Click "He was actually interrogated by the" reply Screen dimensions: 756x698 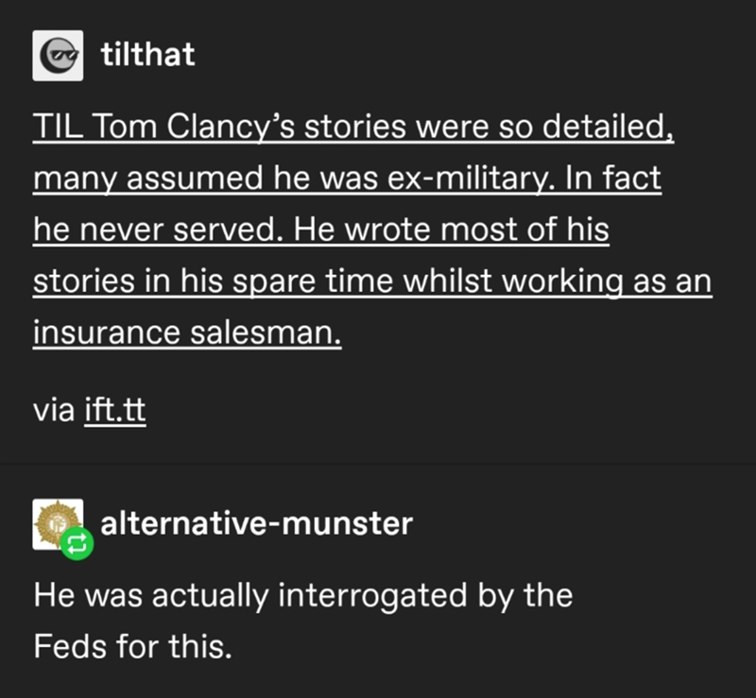(302, 596)
